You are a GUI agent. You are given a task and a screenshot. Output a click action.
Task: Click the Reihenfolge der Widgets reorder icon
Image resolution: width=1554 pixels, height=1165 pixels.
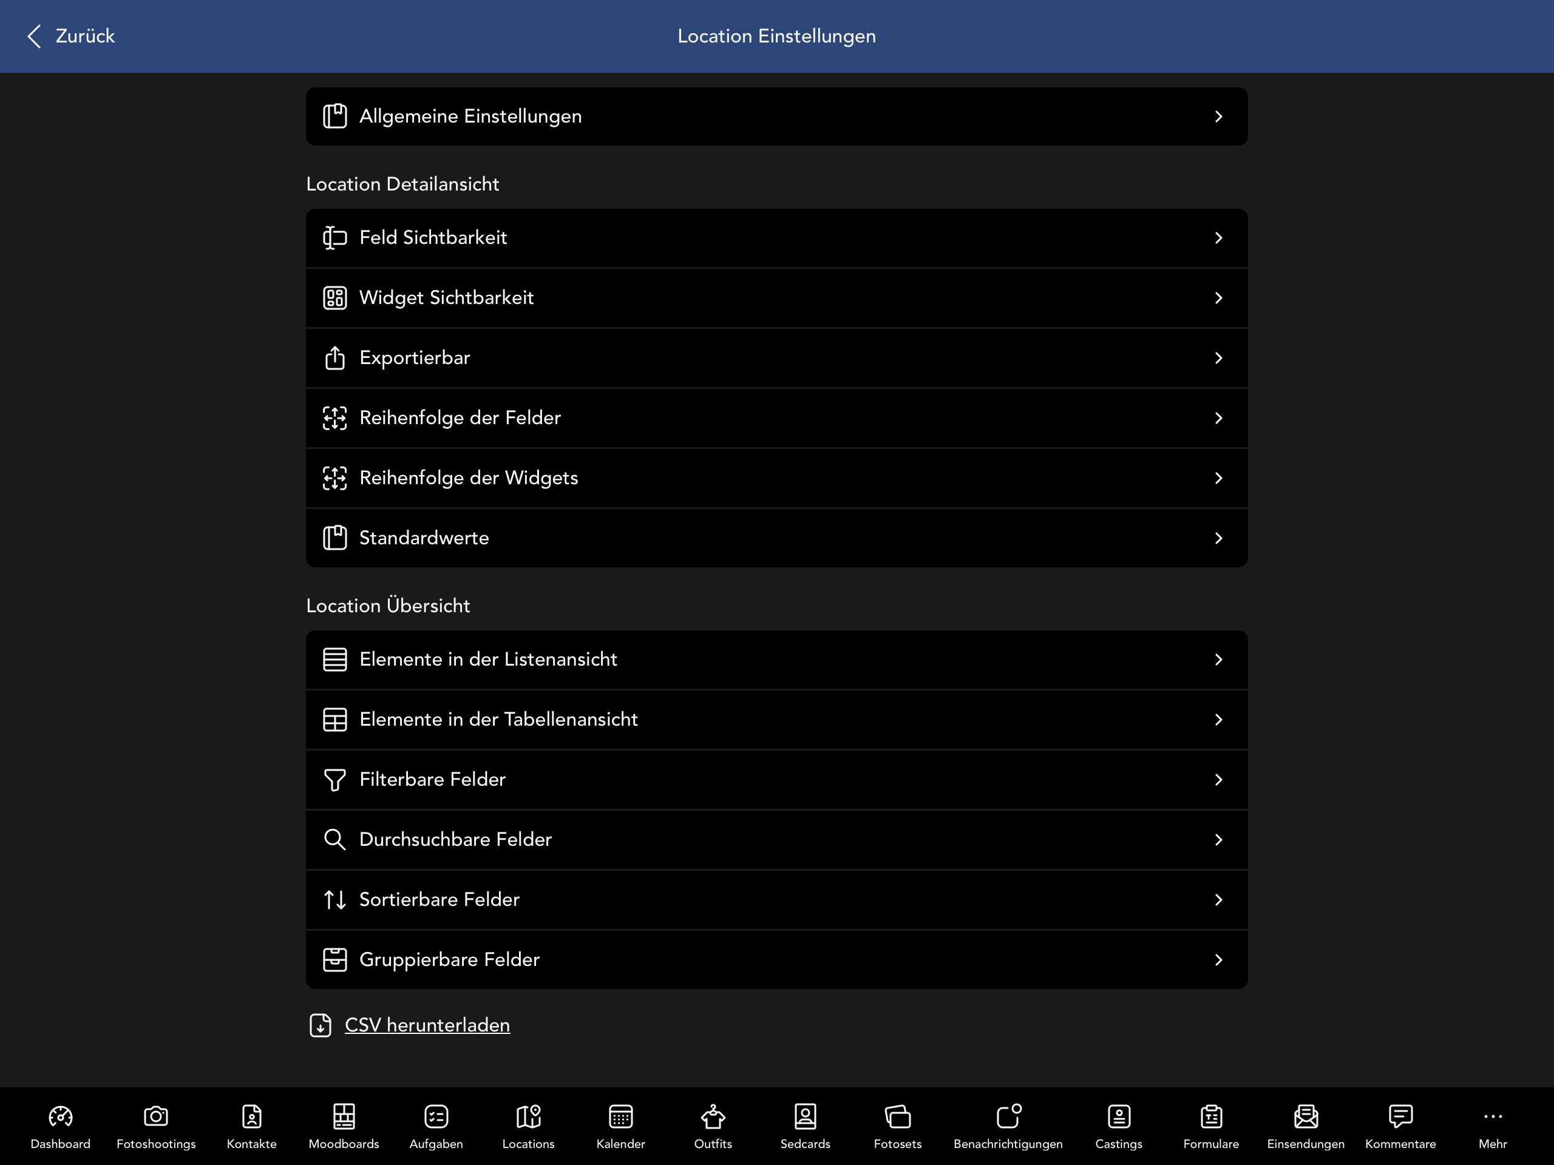pos(334,478)
